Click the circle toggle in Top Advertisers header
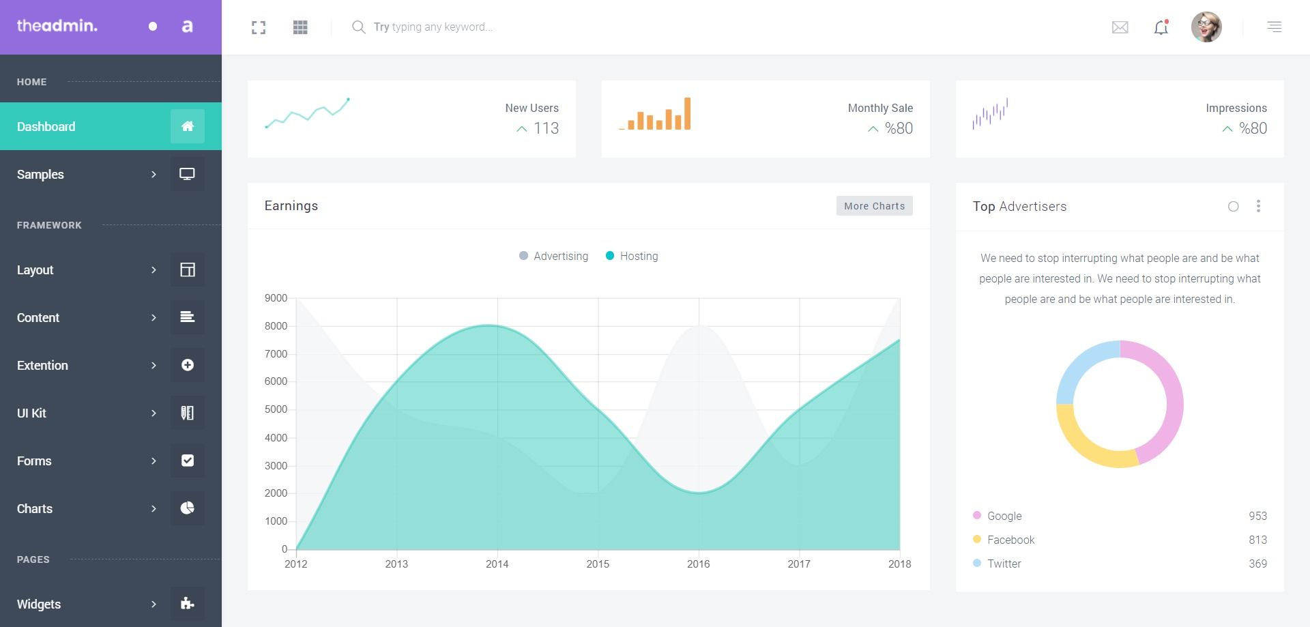The height and width of the screenshot is (627, 1310). tap(1233, 207)
